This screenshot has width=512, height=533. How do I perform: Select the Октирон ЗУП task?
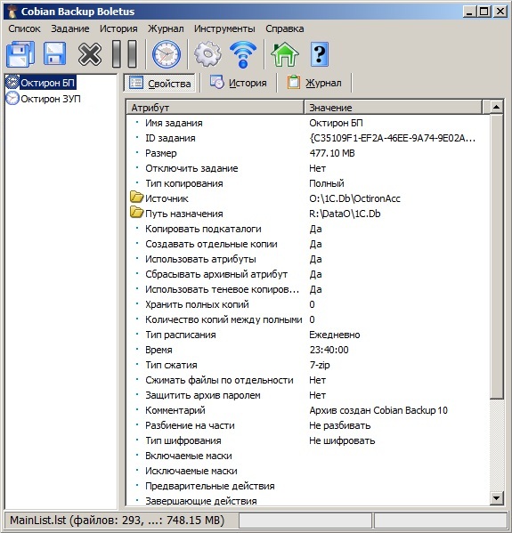pos(51,99)
